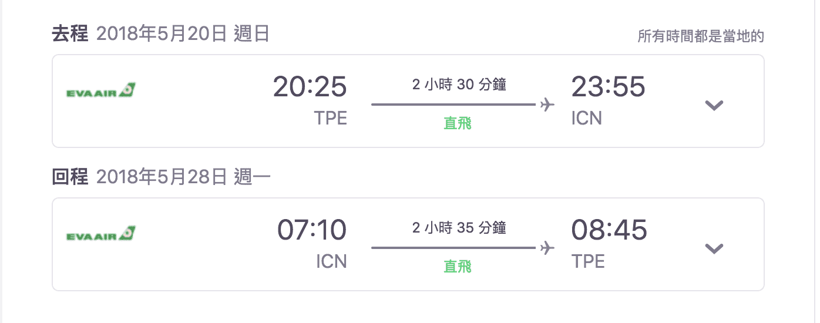Click the 回程 return heading
This screenshot has height=323, width=820.
tap(70, 176)
